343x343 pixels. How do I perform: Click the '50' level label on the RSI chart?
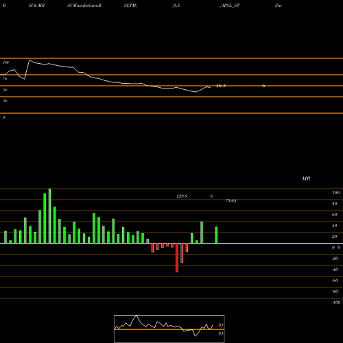click(x=5, y=90)
